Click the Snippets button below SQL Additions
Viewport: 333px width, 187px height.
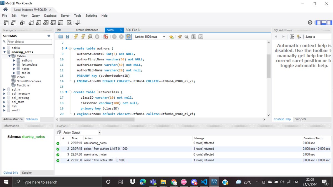(x=300, y=119)
